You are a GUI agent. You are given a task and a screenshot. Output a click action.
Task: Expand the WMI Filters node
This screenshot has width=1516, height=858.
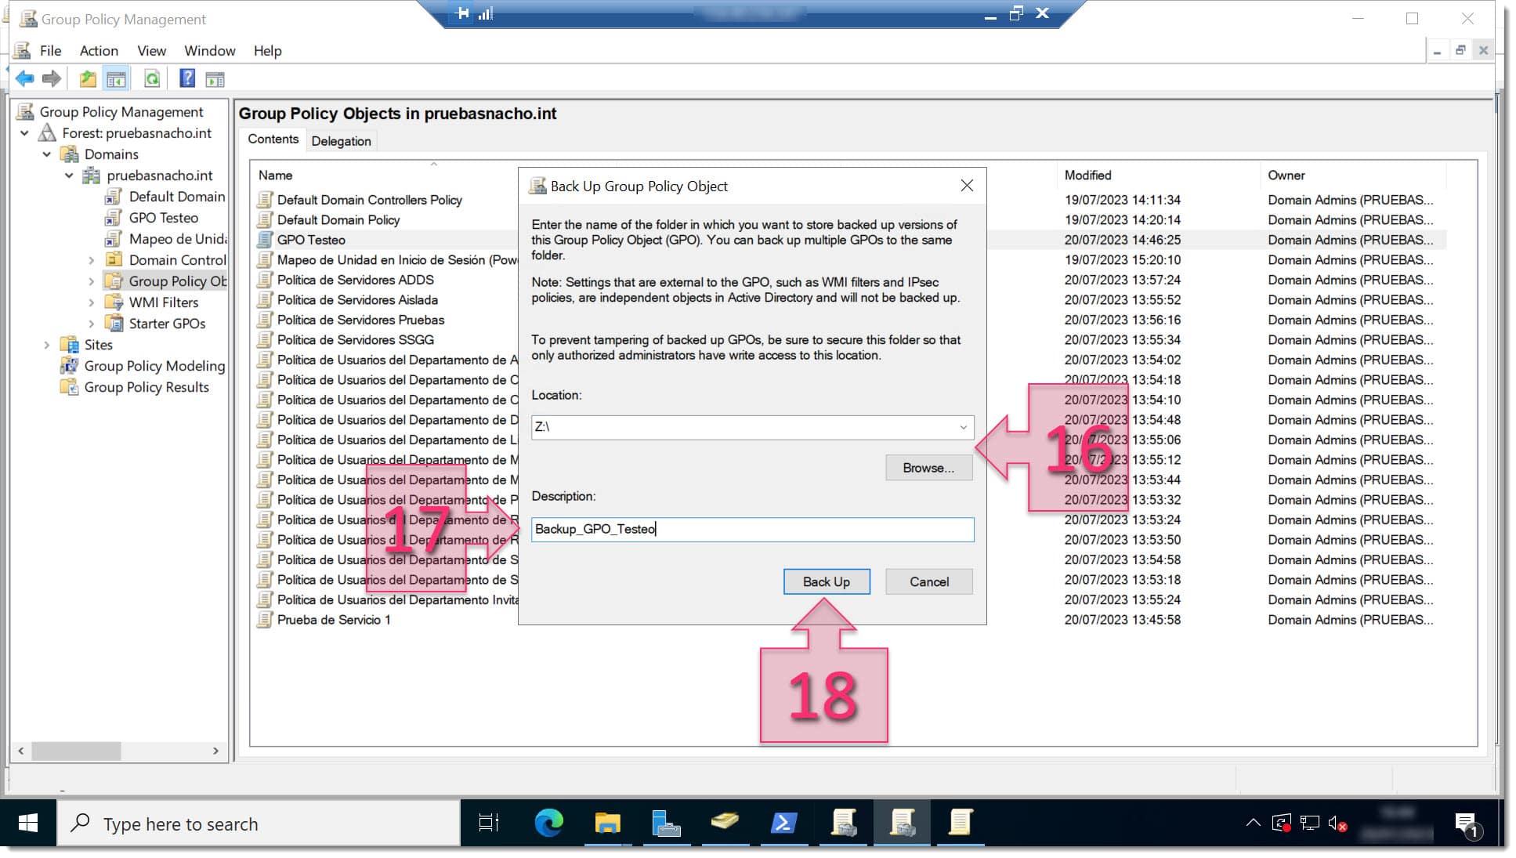pyautogui.click(x=91, y=303)
